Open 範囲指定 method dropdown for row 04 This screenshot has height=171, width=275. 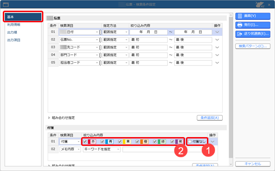tap(115, 55)
